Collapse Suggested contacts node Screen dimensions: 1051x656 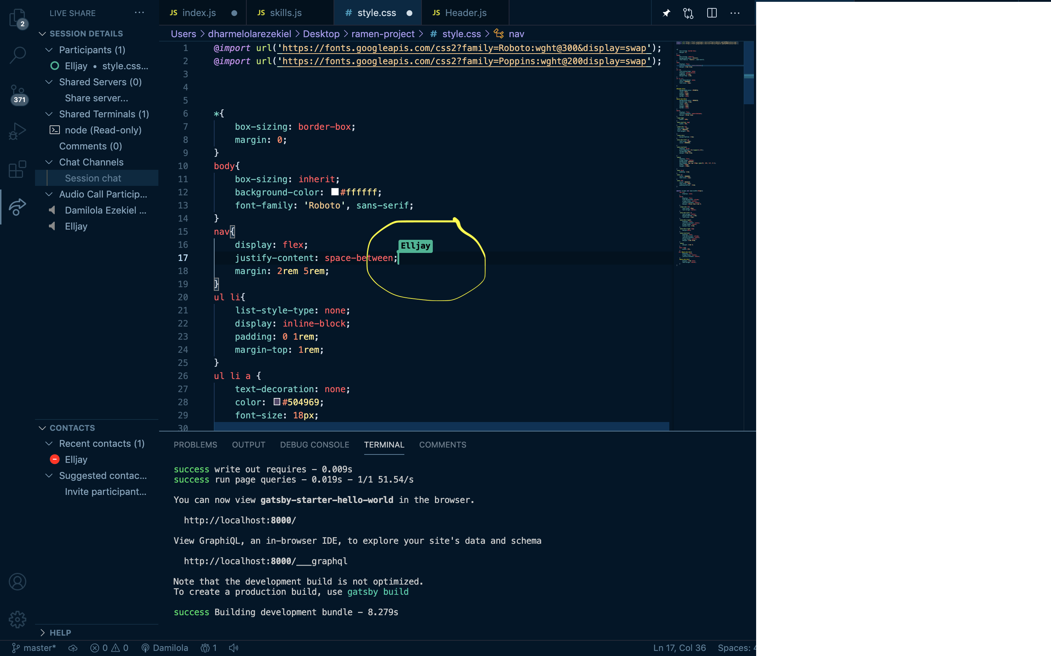tap(49, 476)
